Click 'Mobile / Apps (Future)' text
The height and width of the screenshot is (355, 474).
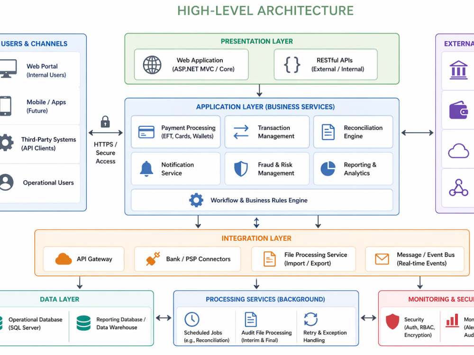click(46, 106)
